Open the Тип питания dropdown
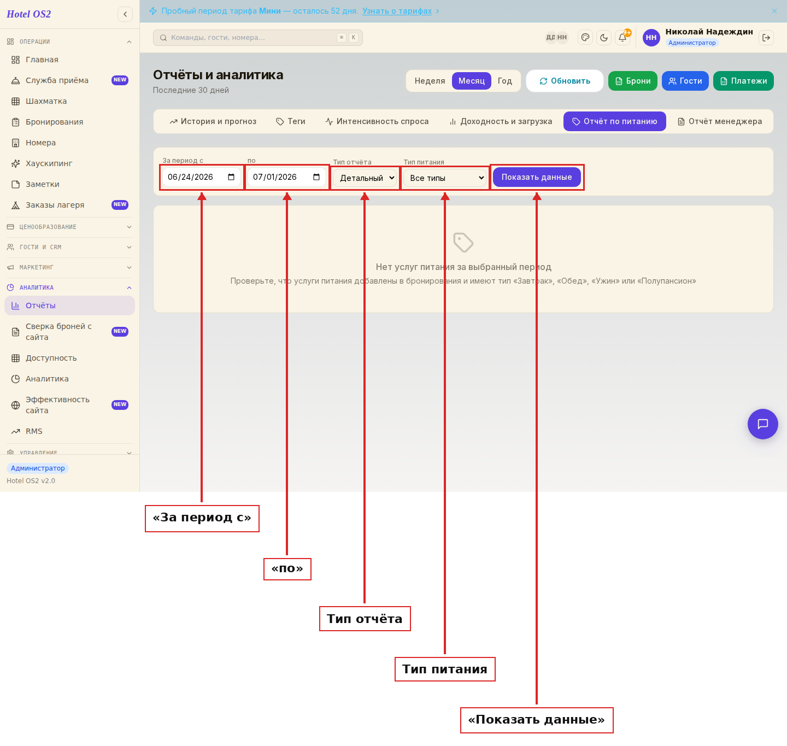 pos(445,178)
